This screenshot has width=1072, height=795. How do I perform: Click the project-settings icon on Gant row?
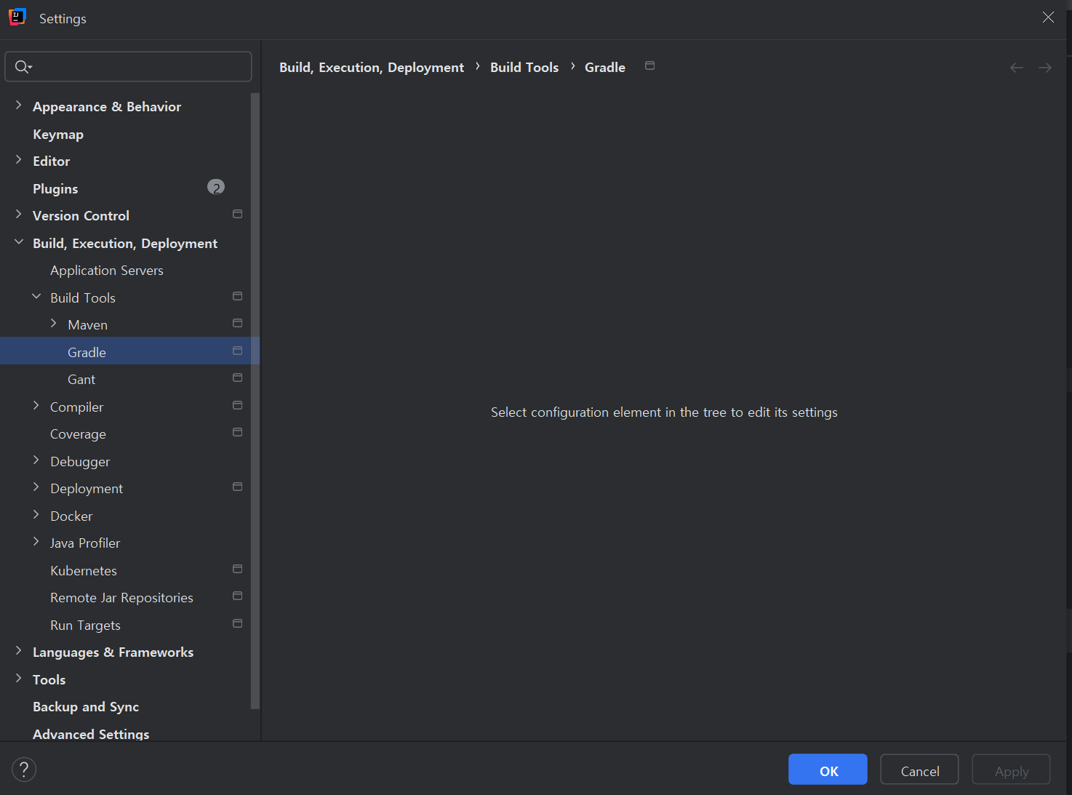237,377
